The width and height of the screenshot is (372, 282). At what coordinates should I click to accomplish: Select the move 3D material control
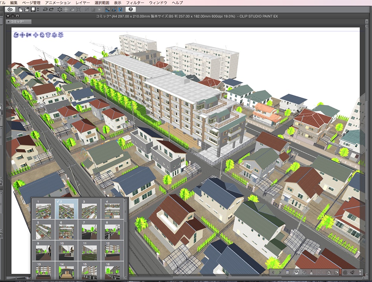(36, 35)
